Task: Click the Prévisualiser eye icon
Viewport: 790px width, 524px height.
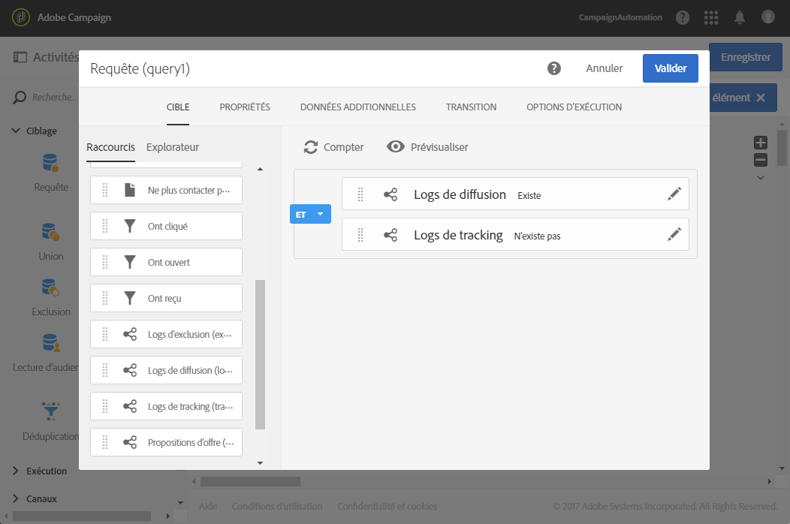Action: point(396,146)
